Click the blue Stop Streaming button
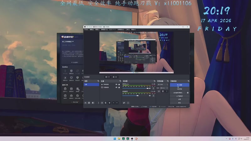 pos(179,85)
